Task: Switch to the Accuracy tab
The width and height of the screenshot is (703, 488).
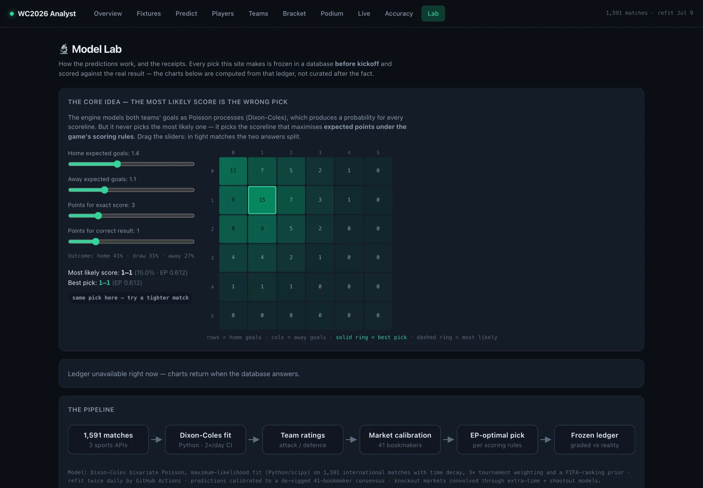Action: [x=399, y=14]
